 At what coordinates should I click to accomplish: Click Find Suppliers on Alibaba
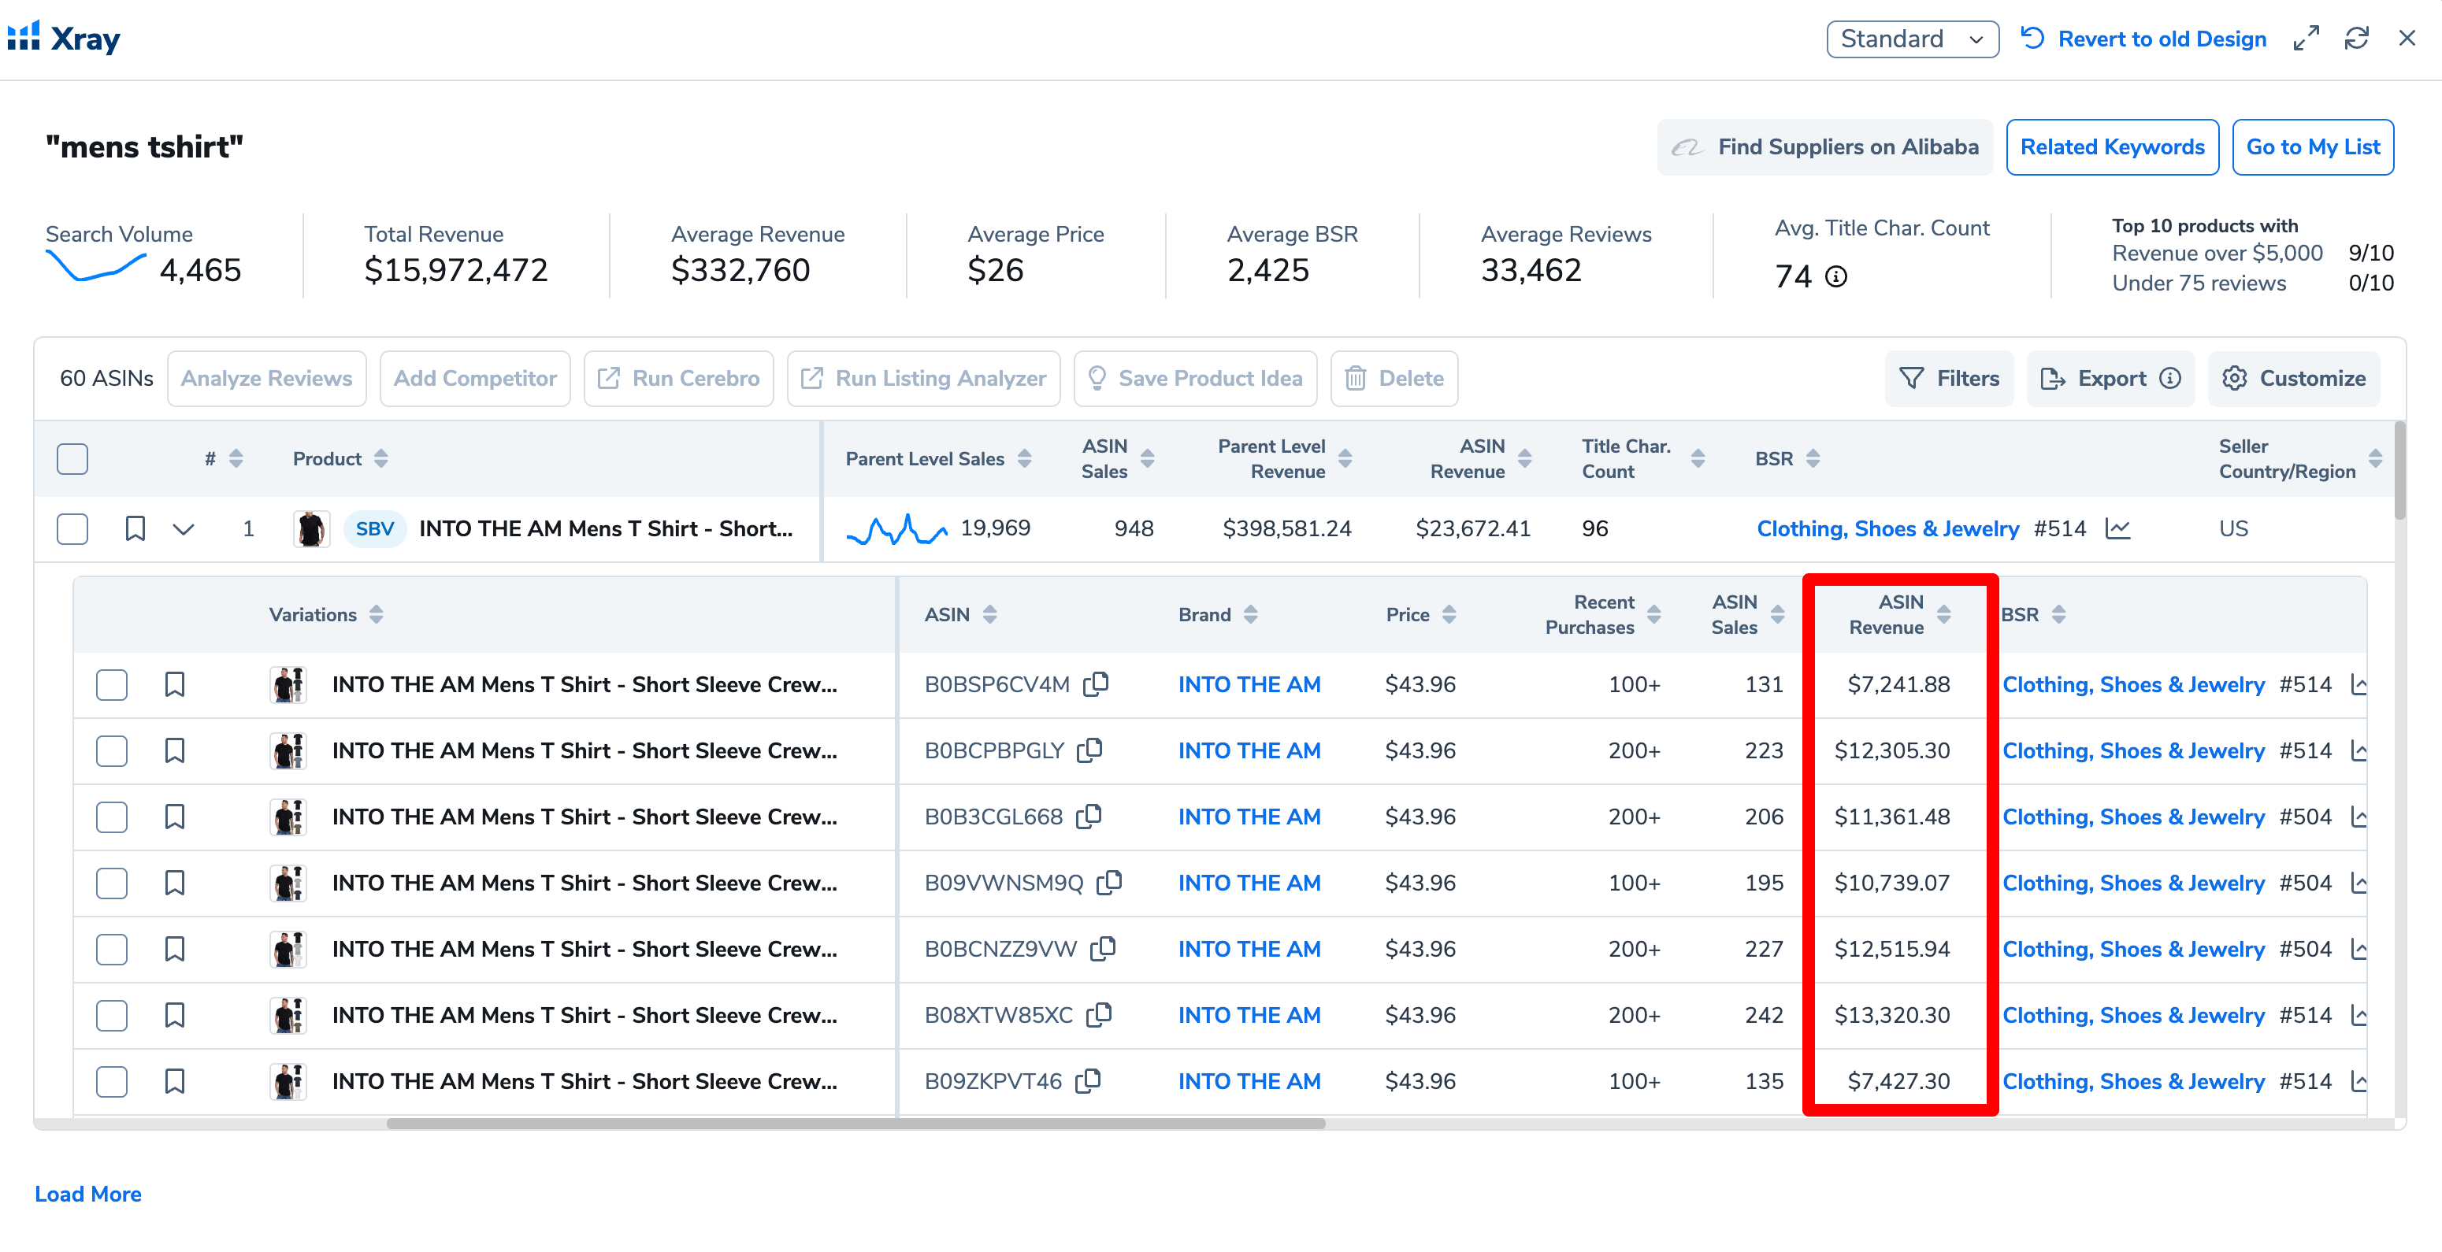point(1825,147)
